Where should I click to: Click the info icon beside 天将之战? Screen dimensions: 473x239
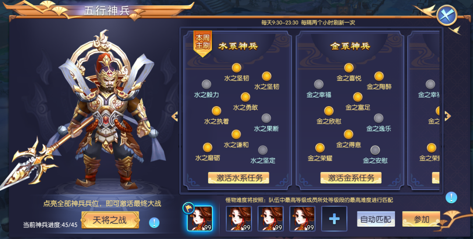coord(154,222)
